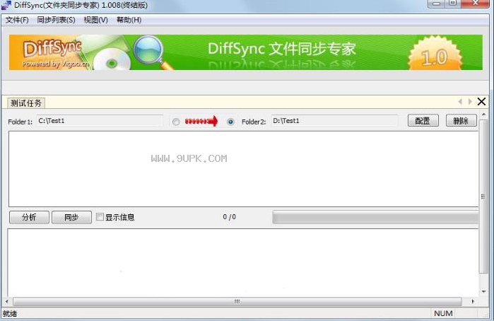Select the radio button beside Folder2

(230, 122)
